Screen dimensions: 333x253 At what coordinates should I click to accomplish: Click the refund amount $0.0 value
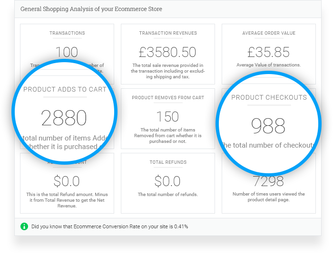pos(67,181)
